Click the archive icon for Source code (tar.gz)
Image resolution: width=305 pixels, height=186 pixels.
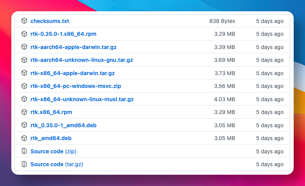(24, 164)
